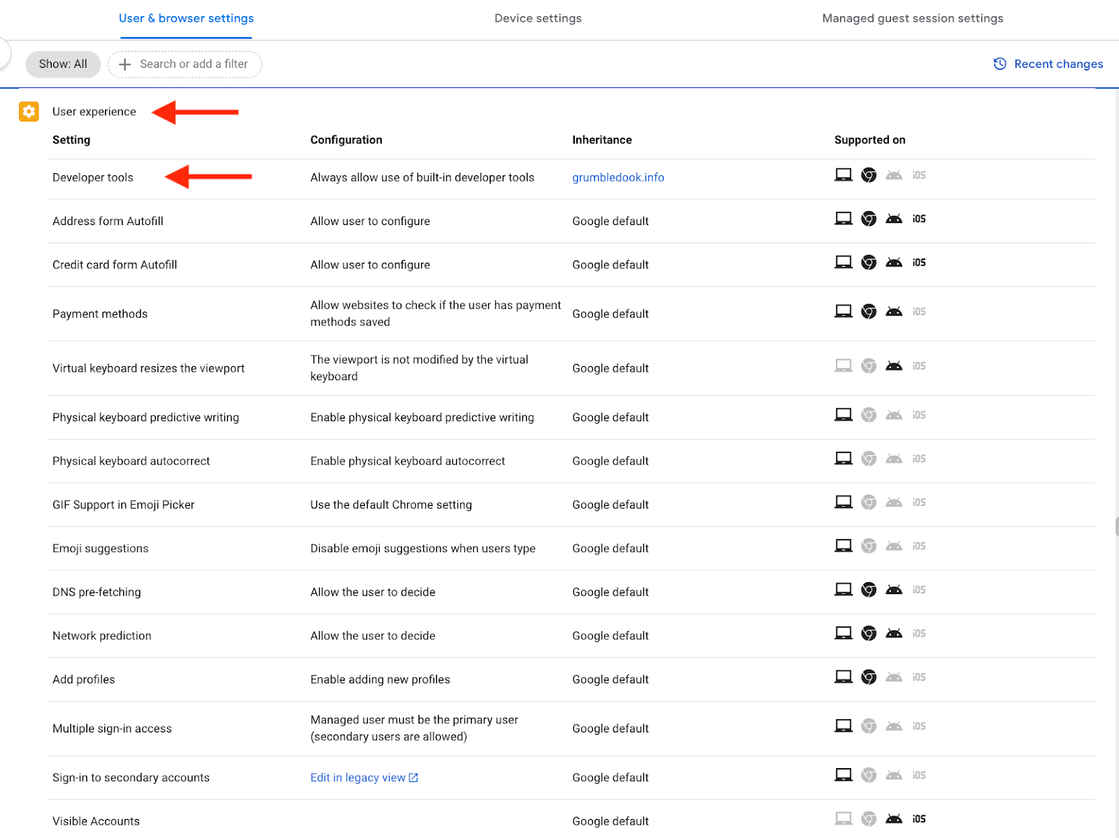
Task: Click the Search or add a filter field
Action: (x=194, y=64)
